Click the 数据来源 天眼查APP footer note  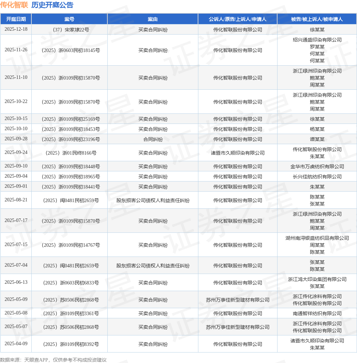[53, 360]
